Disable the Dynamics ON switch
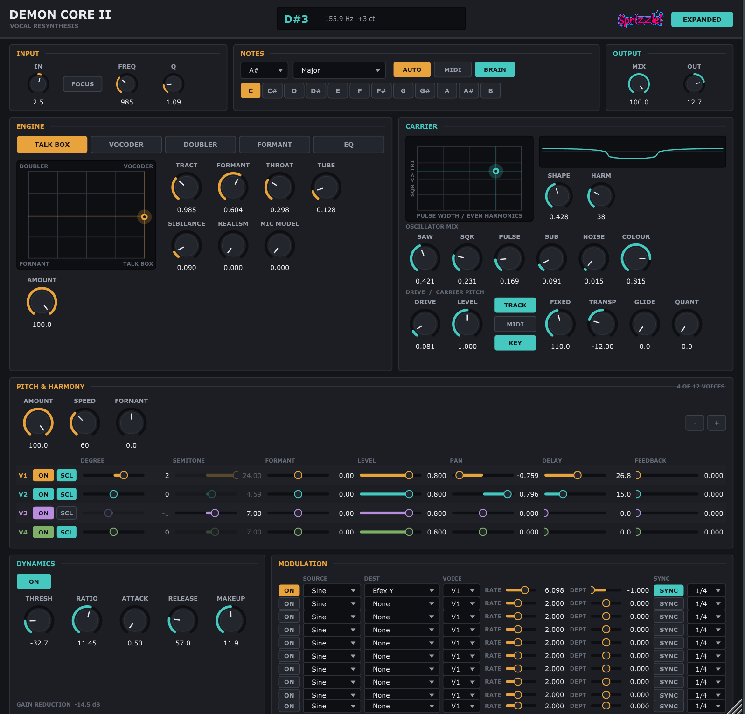 tap(34, 582)
